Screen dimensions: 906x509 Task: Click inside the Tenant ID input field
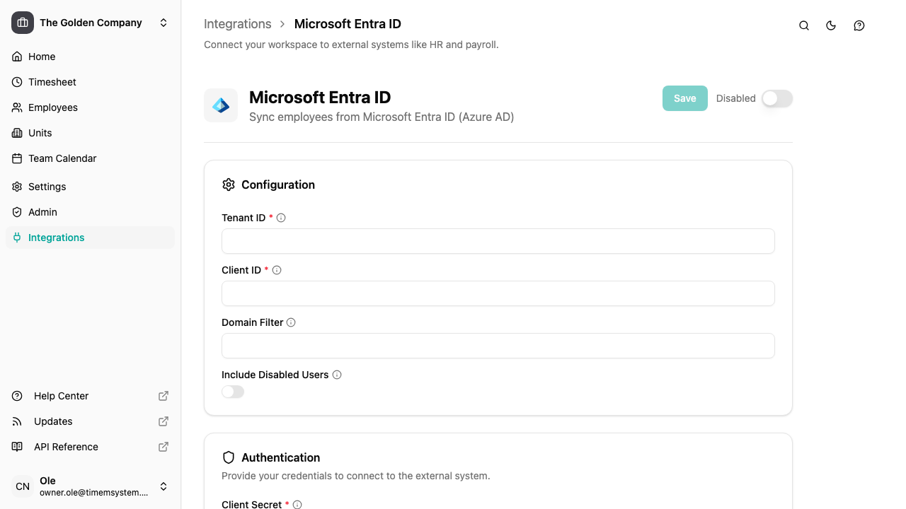click(498, 241)
